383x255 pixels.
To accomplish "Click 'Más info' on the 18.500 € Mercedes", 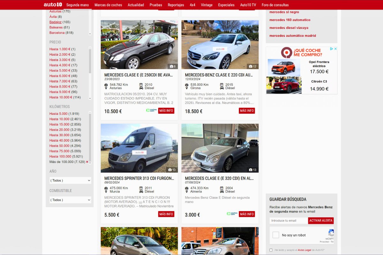I will point(247,111).
